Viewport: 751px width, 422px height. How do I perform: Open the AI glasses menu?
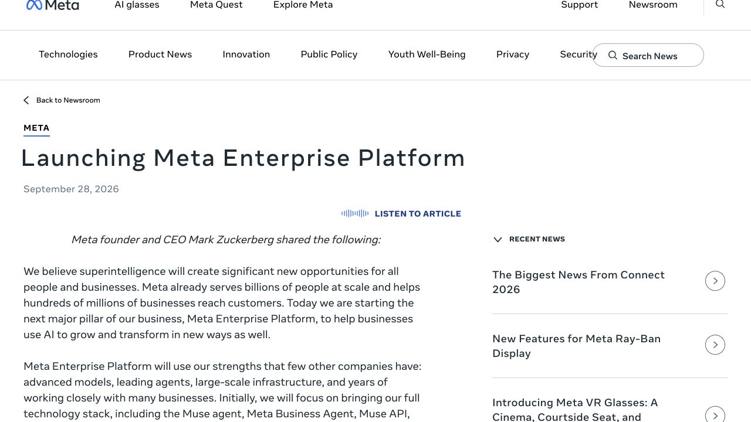tap(137, 5)
